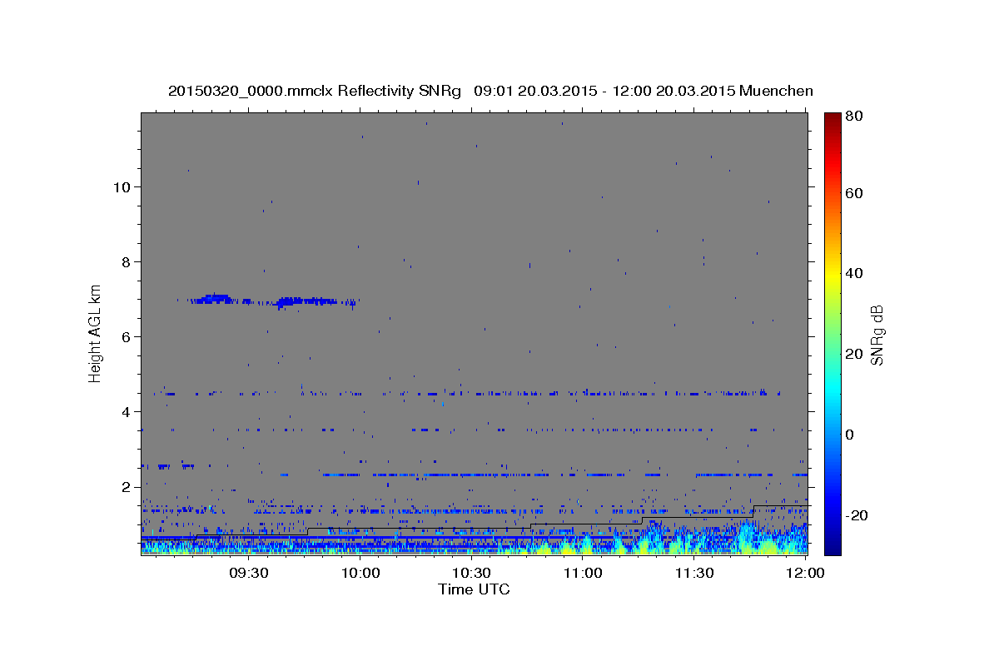999x666 pixels.
Task: Click the colorbar value 60
Action: tap(854, 193)
